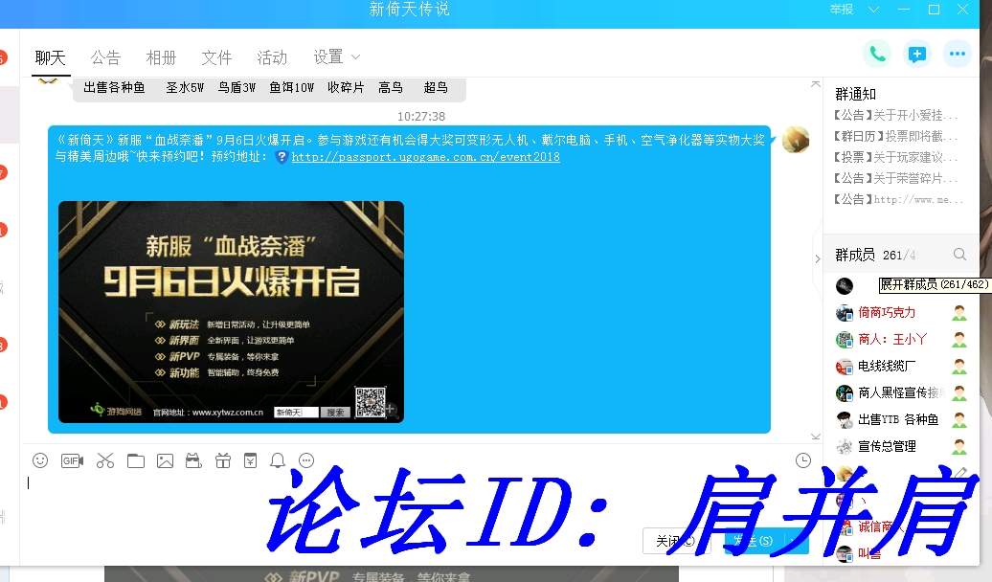Start a group voice call
This screenshot has height=582, width=992.
click(x=875, y=55)
